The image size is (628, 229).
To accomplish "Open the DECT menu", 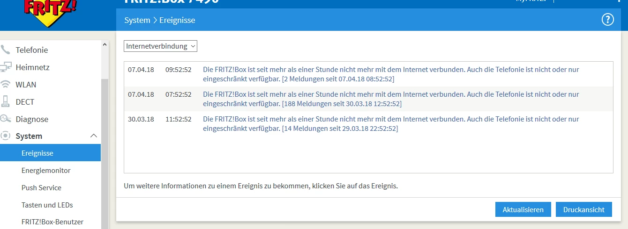I will pos(25,102).
